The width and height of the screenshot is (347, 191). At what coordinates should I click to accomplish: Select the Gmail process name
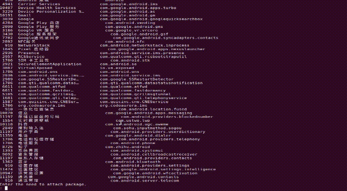click(x=24, y=15)
